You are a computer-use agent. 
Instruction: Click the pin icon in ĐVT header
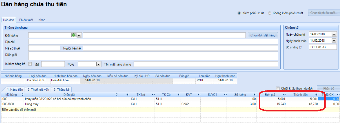pos(198,95)
